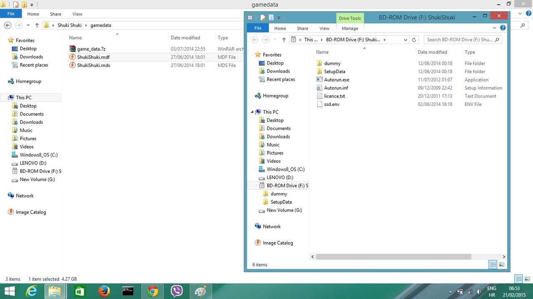Open the Manage ribbon tab
Screen dimensions: 533x299
click(x=349, y=28)
